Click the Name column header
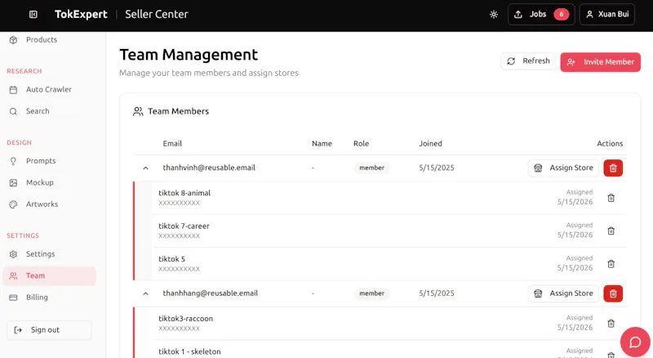Image resolution: width=653 pixels, height=358 pixels. (x=322, y=144)
